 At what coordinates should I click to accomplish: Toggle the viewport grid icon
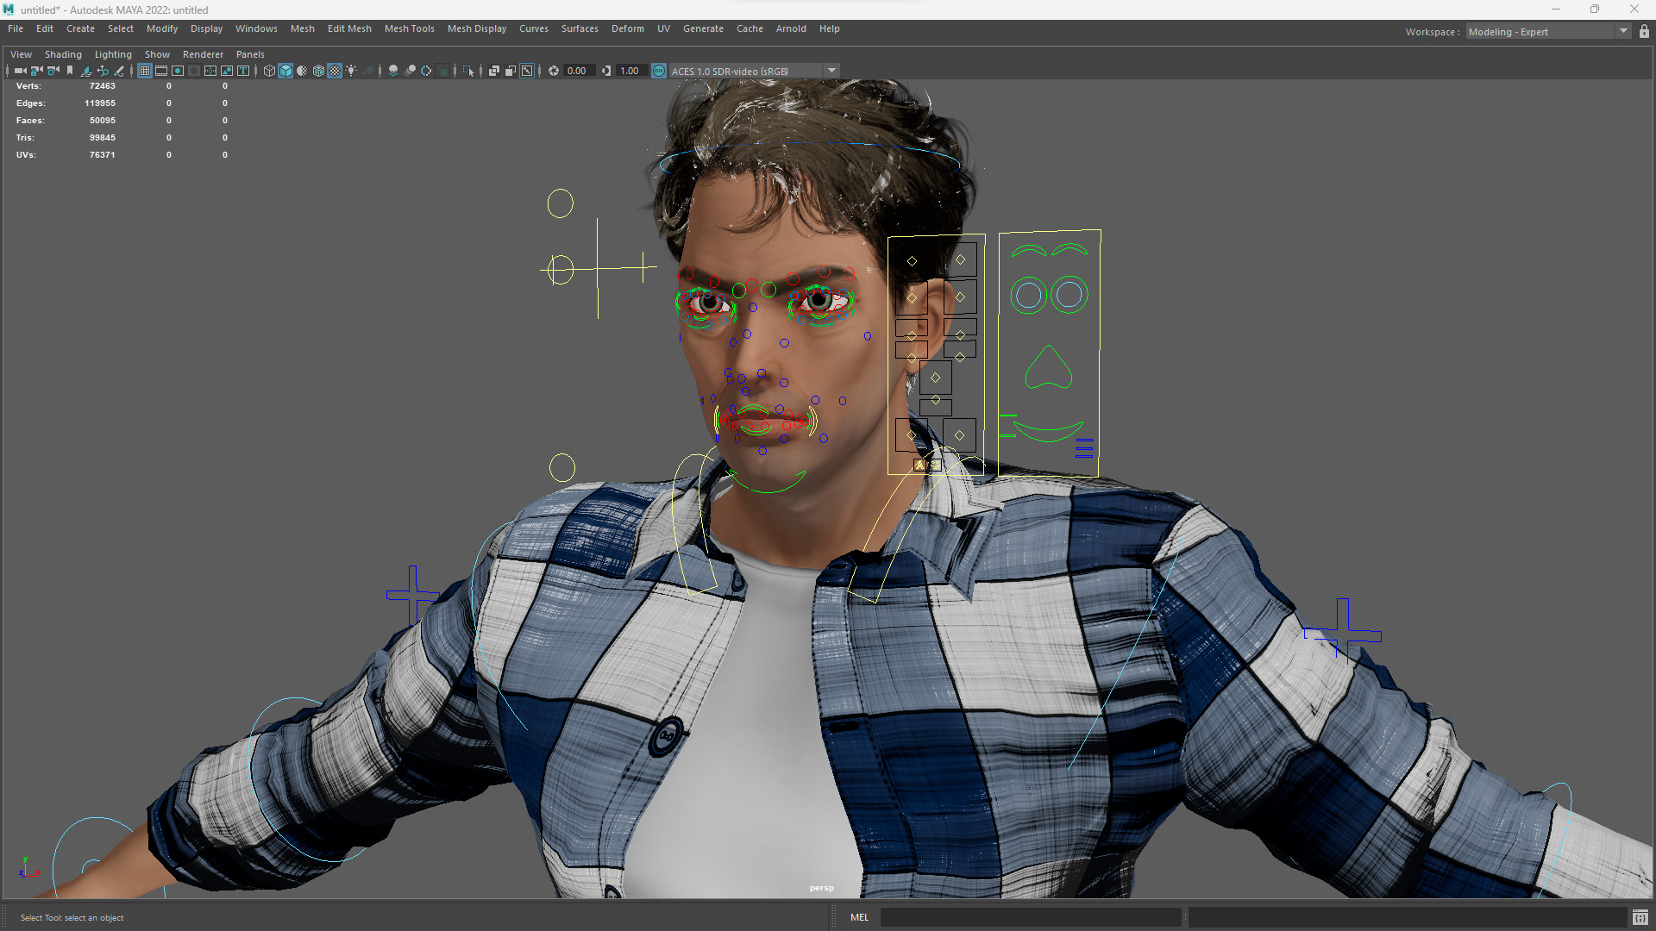point(145,71)
